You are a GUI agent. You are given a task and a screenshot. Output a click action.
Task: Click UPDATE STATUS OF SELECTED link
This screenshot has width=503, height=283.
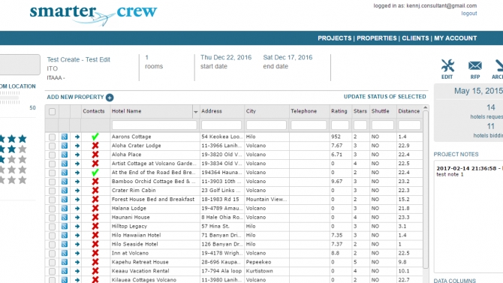385,97
